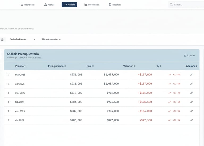Click the trend icon in may 2025 row
The image size is (204, 146).
tap(169, 75)
